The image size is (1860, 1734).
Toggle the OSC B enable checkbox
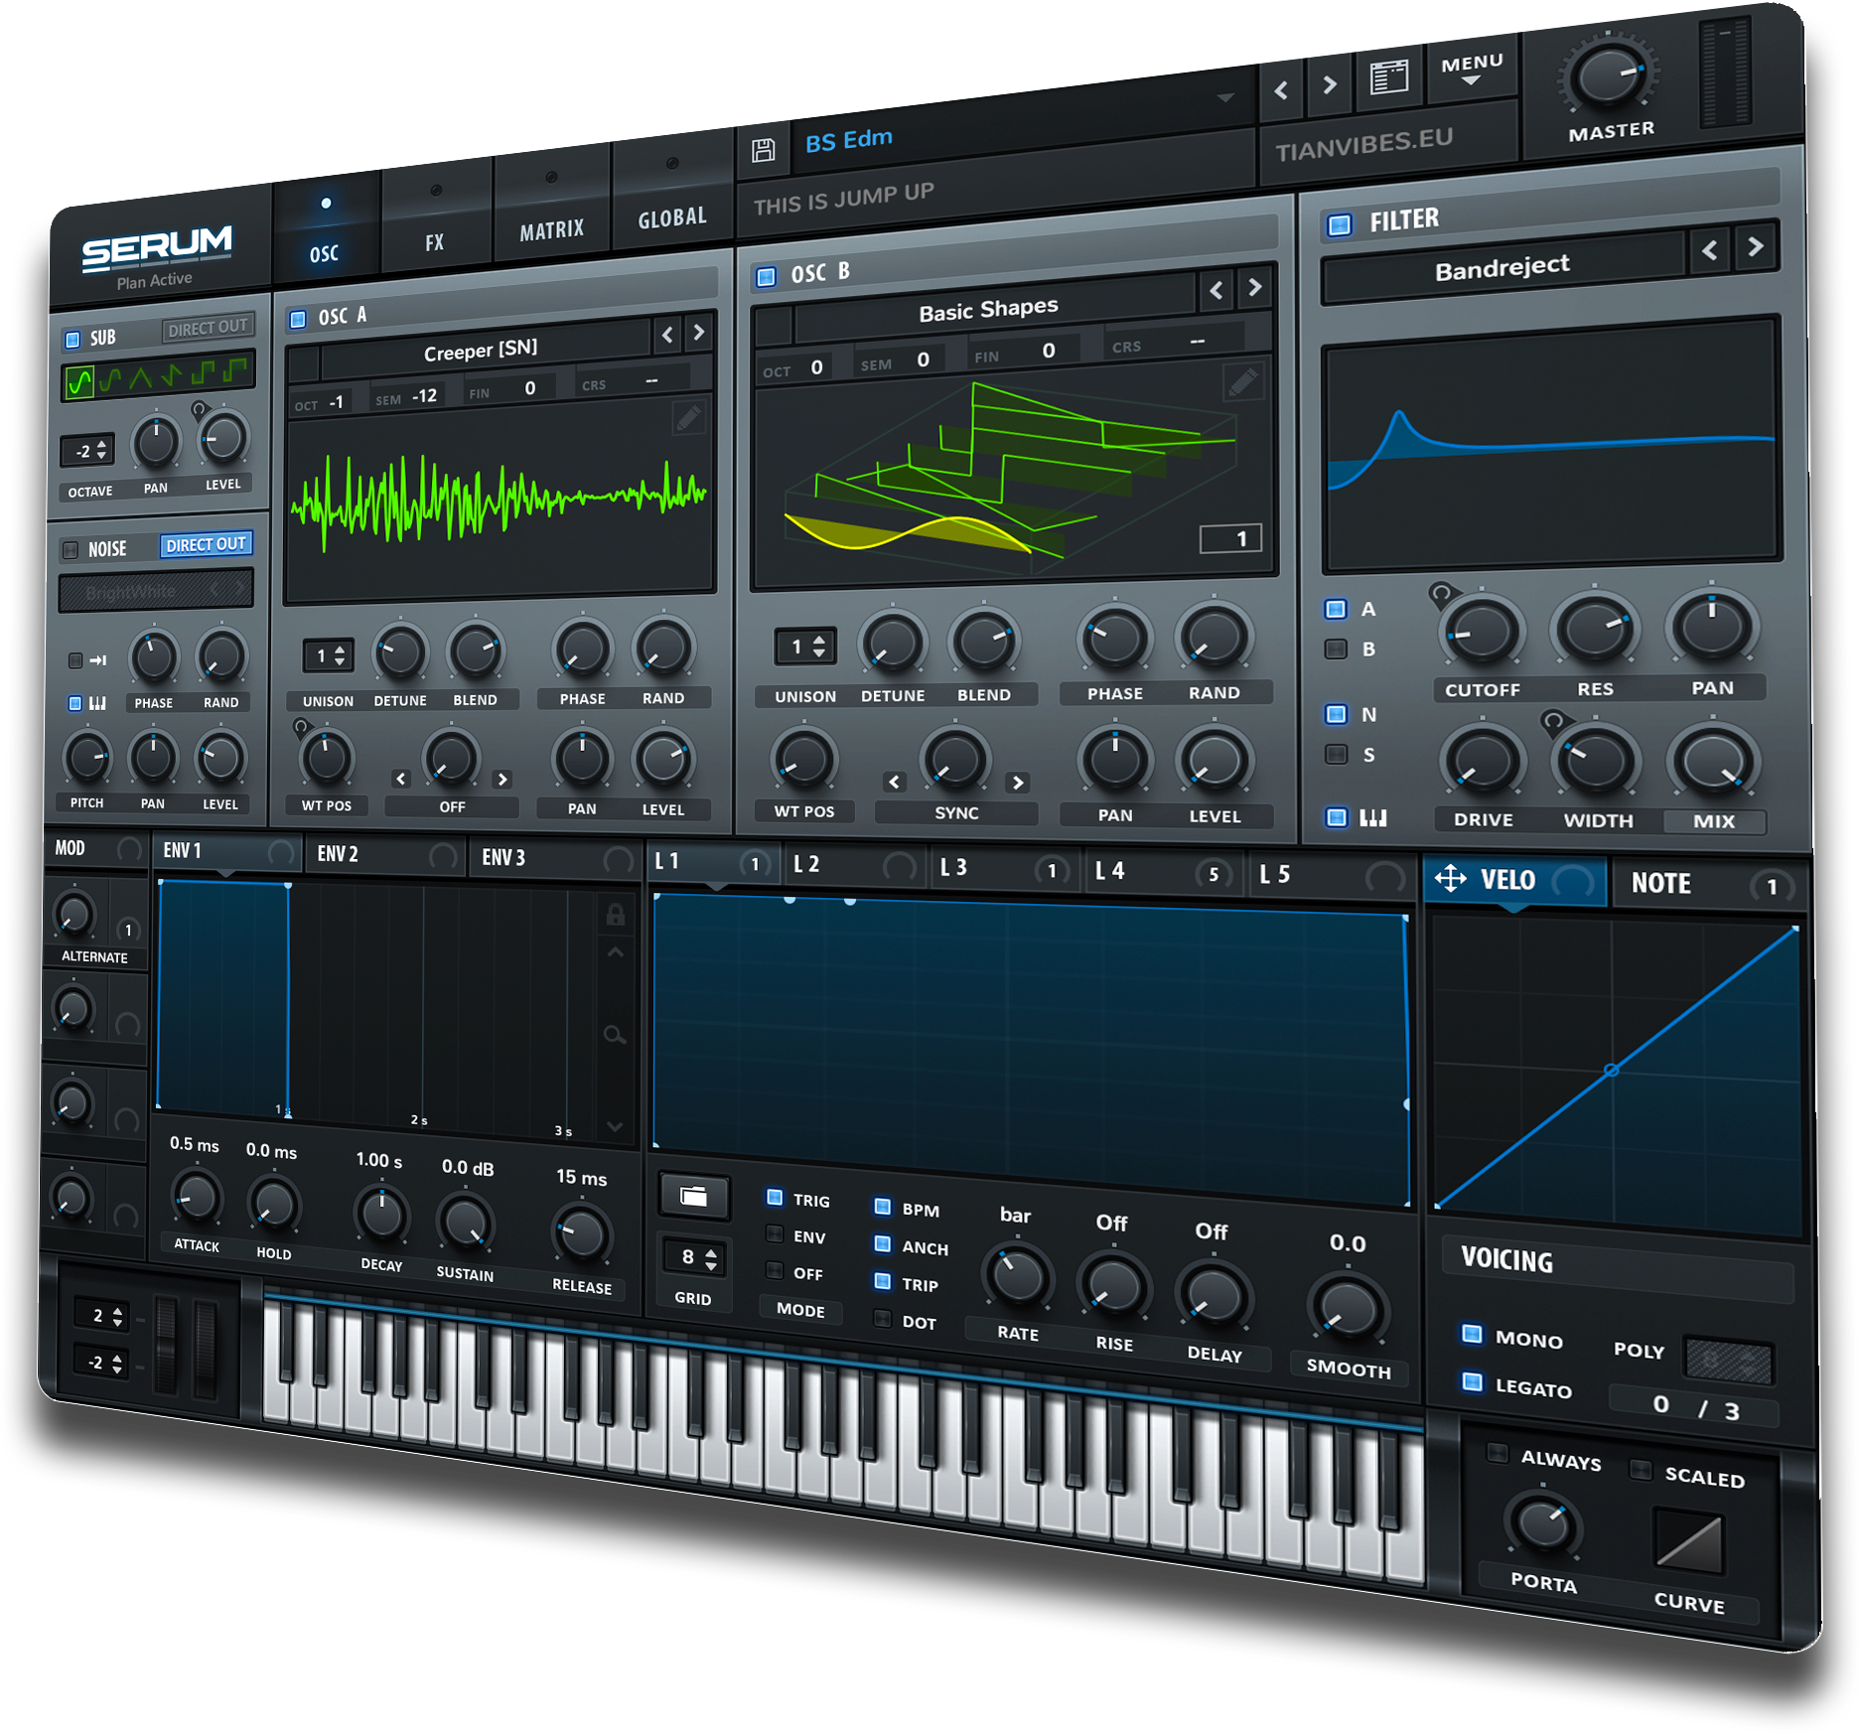(766, 277)
